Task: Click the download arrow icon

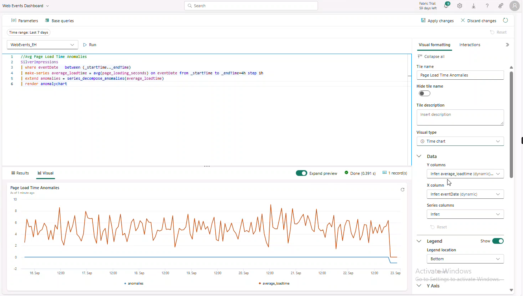Action: 473,6
